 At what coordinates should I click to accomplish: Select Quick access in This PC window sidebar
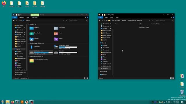tap(19, 25)
